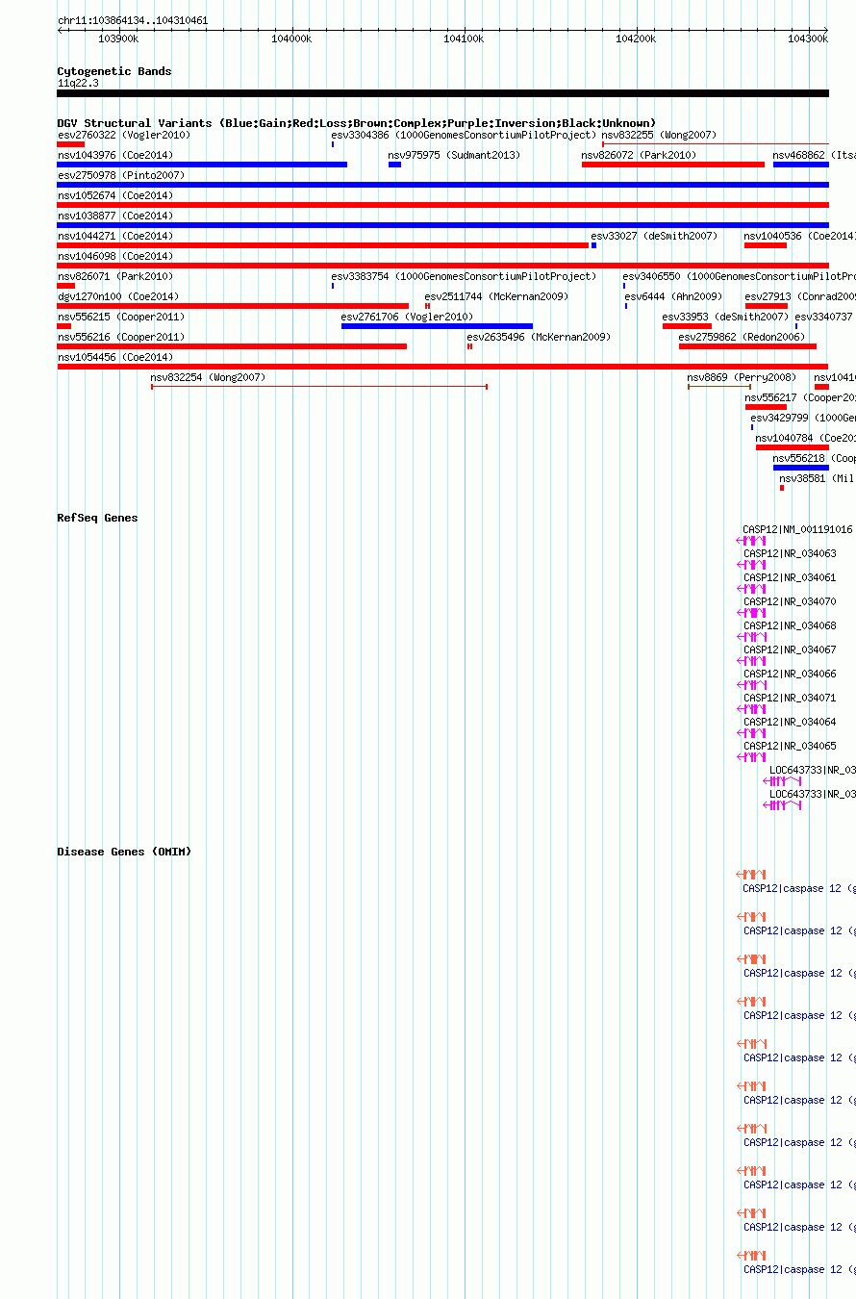Click the blue bar under nsv556218
The height and width of the screenshot is (1299, 856).
(801, 468)
